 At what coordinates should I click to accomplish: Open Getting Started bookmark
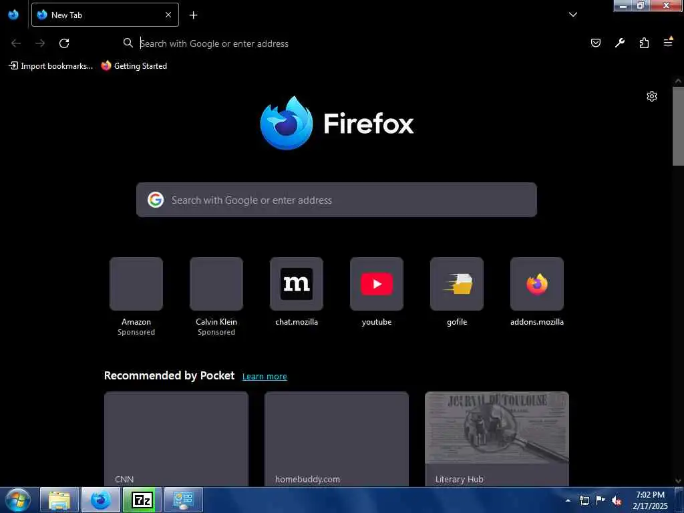(x=134, y=66)
